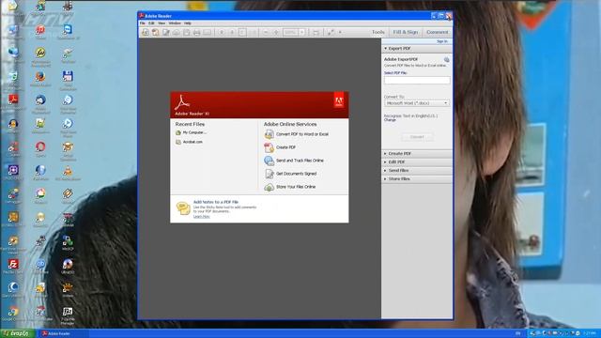
Task: Open the WinSCP desktop shortcut
Action: pyautogui.click(x=68, y=241)
